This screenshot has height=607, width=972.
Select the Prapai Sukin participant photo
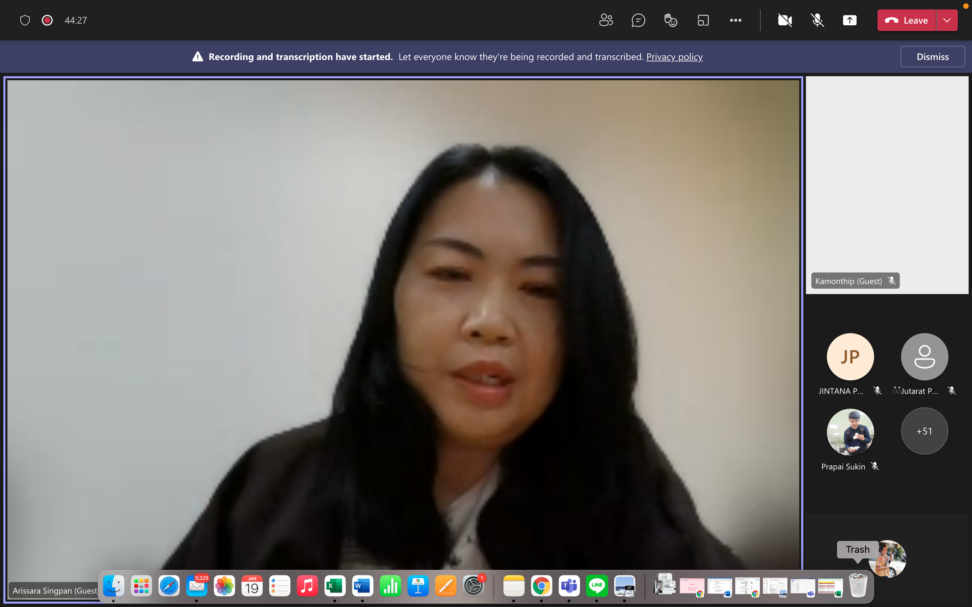pos(850,432)
